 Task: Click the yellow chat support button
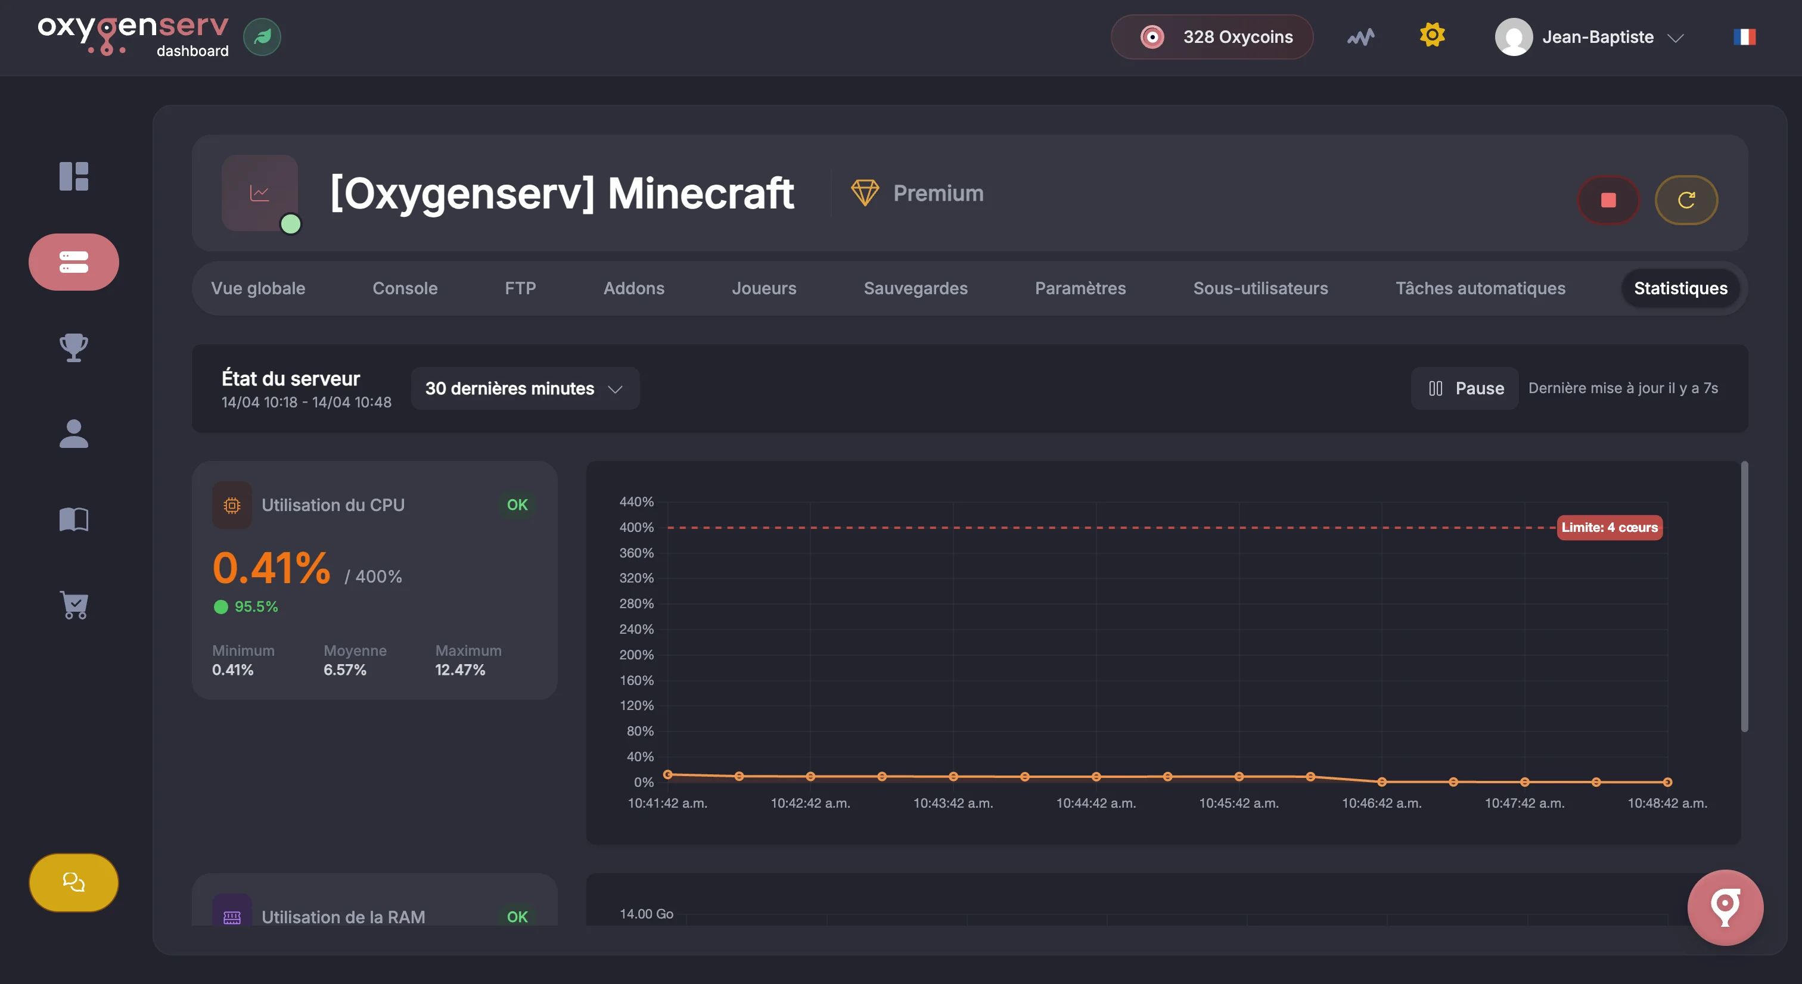coord(73,883)
